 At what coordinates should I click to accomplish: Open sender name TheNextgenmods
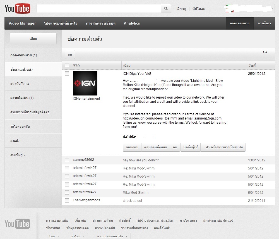[x=86, y=200]
